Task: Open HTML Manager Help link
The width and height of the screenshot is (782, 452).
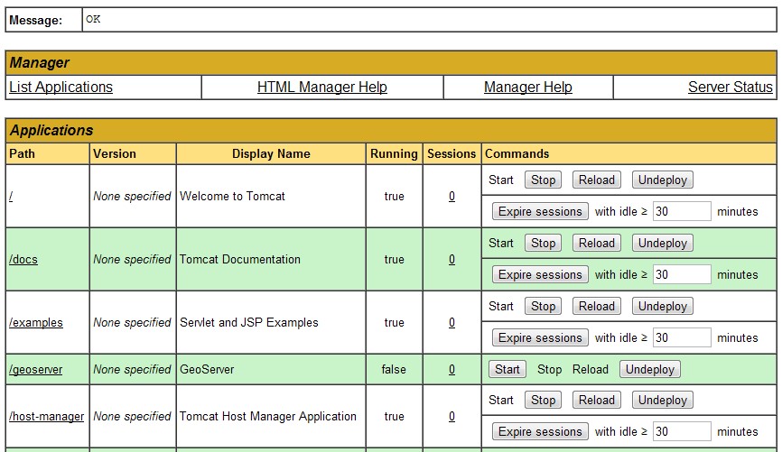Action: tap(322, 88)
